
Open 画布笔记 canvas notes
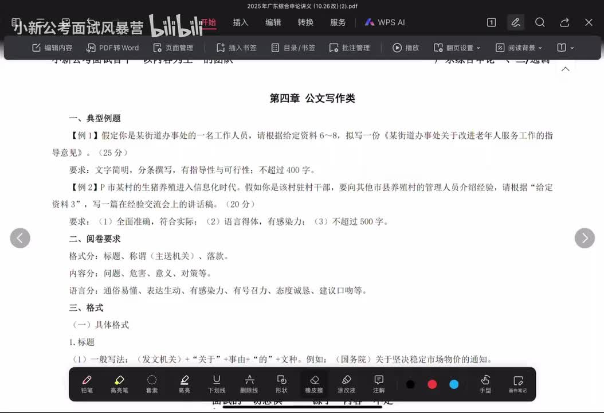pyautogui.click(x=517, y=384)
